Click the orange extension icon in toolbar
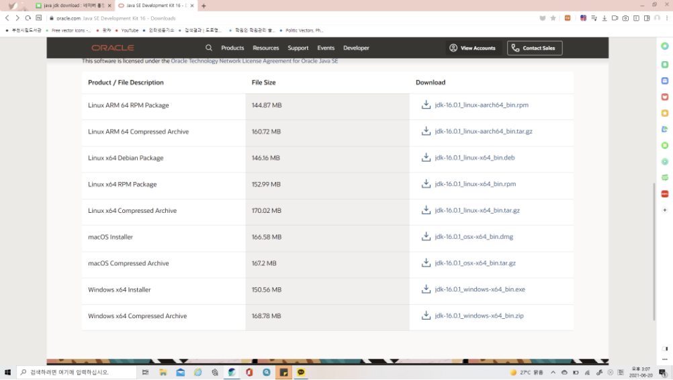The image size is (673, 380). [568, 18]
